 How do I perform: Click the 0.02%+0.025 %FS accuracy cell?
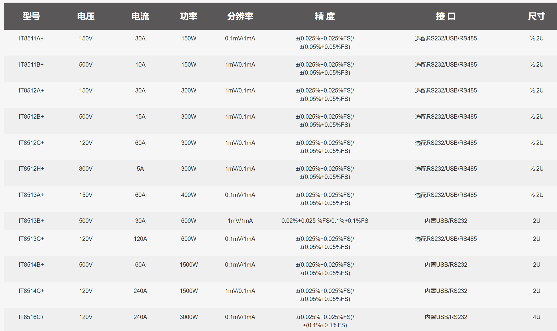pyautogui.click(x=325, y=221)
